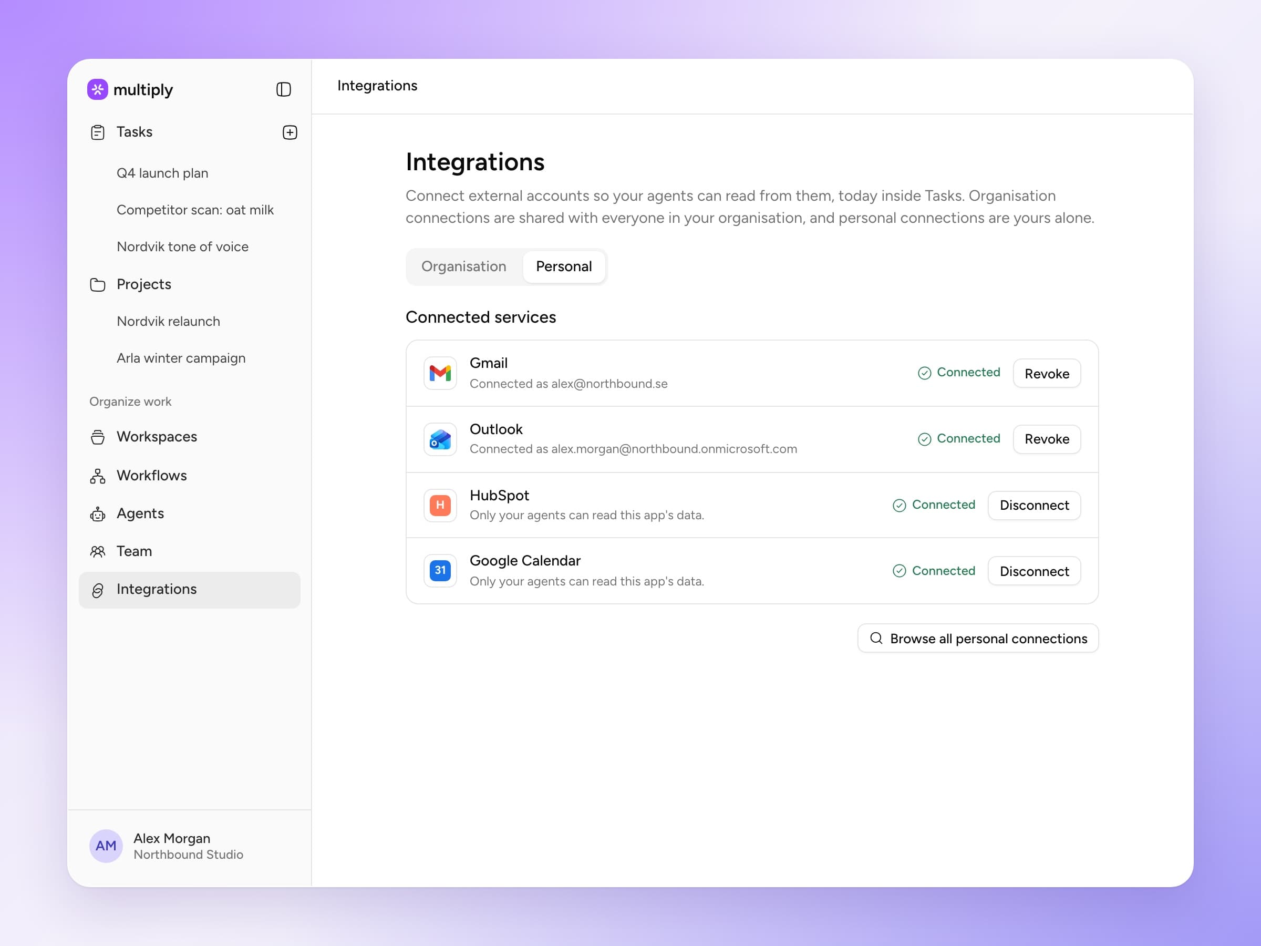Collapse the sidebar panel icon

[x=283, y=89]
